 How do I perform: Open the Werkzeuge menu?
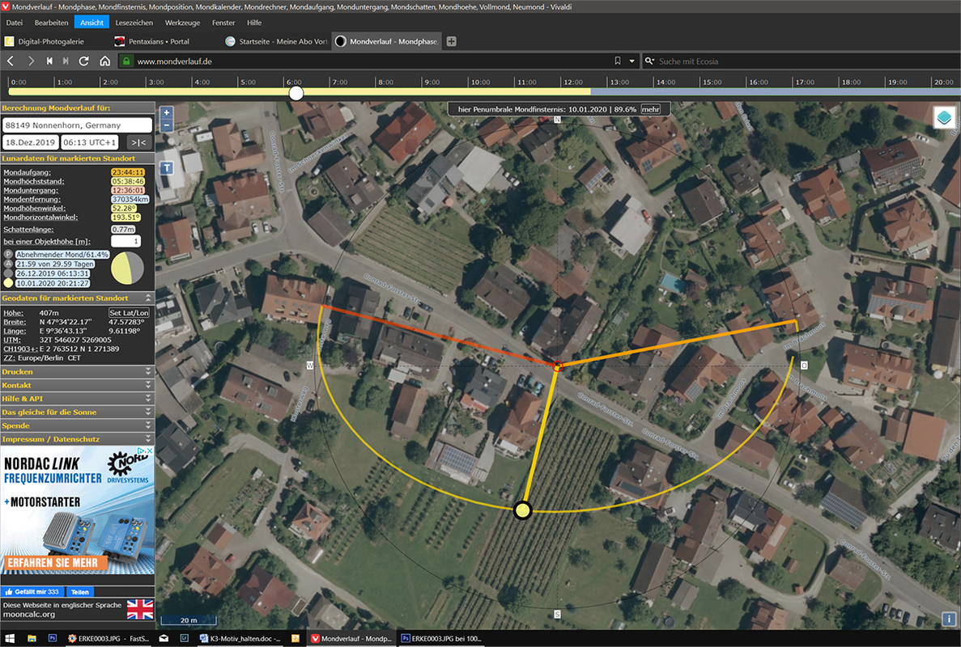(183, 23)
